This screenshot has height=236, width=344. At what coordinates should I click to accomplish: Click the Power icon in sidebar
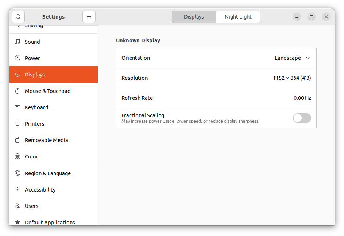(x=18, y=58)
